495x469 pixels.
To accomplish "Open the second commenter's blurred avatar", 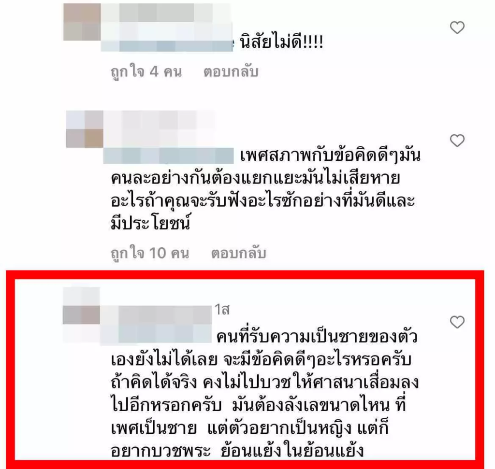I will pos(85,128).
